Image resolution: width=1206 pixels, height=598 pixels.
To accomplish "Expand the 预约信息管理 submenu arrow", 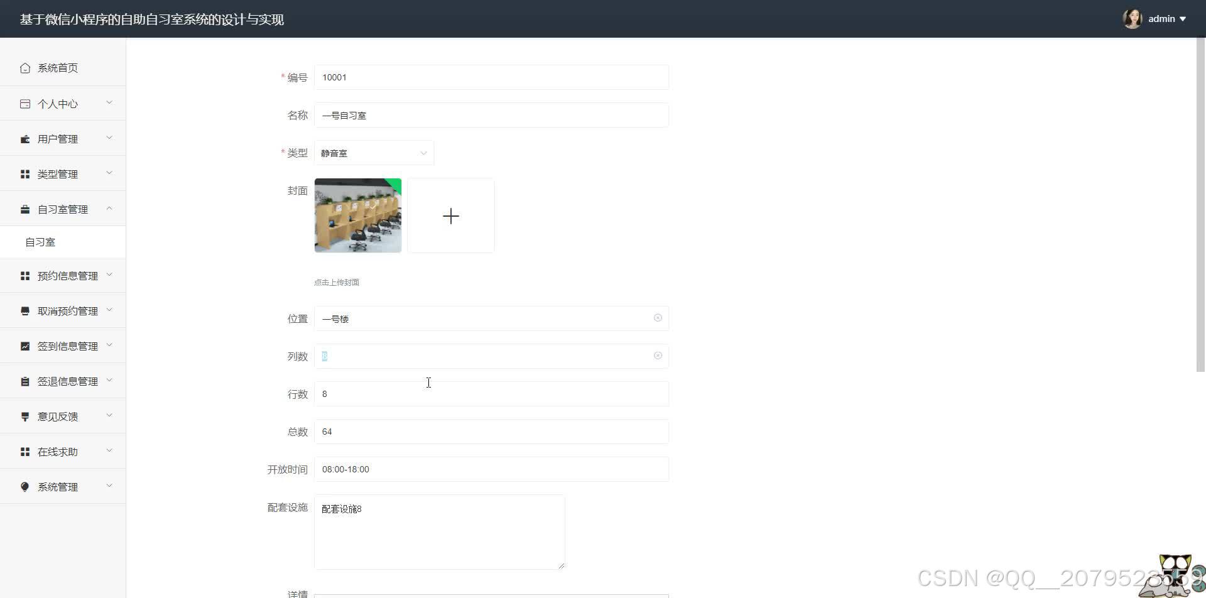I will [x=109, y=275].
